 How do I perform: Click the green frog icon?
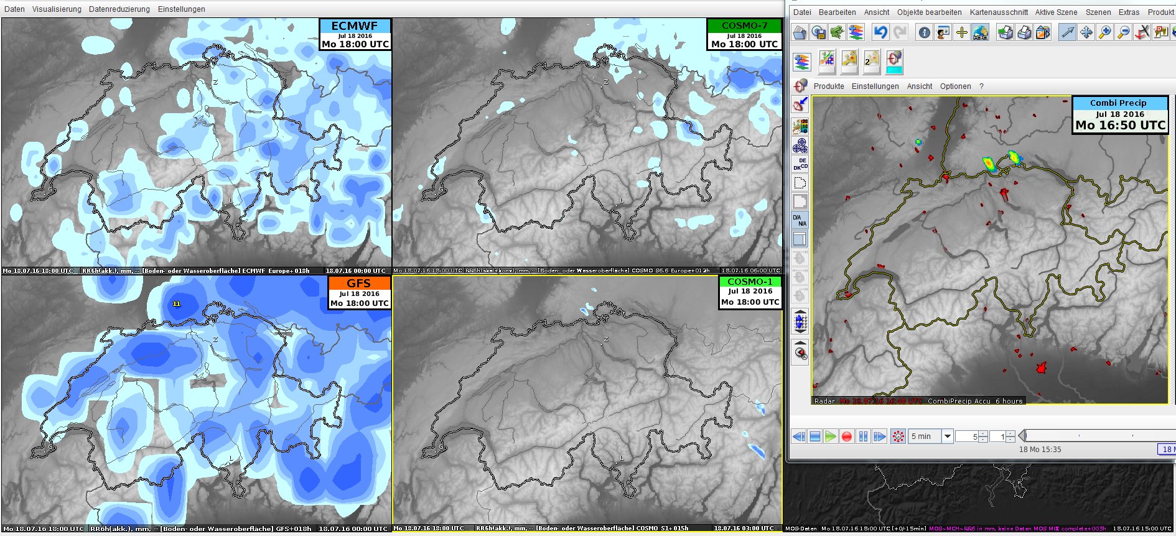[838, 32]
